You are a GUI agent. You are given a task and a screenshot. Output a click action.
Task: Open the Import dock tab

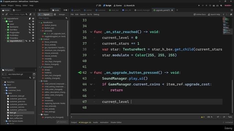click(x=17, y=10)
